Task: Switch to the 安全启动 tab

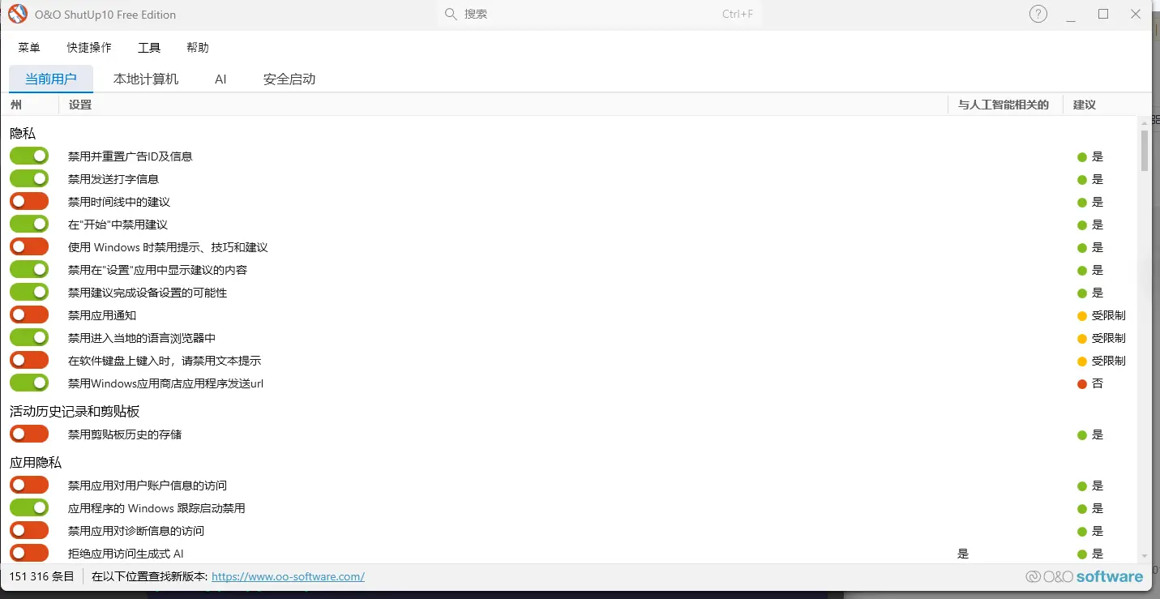Action: pyautogui.click(x=289, y=79)
